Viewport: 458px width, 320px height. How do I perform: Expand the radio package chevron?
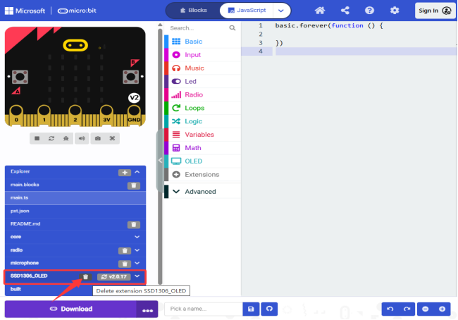click(x=137, y=250)
